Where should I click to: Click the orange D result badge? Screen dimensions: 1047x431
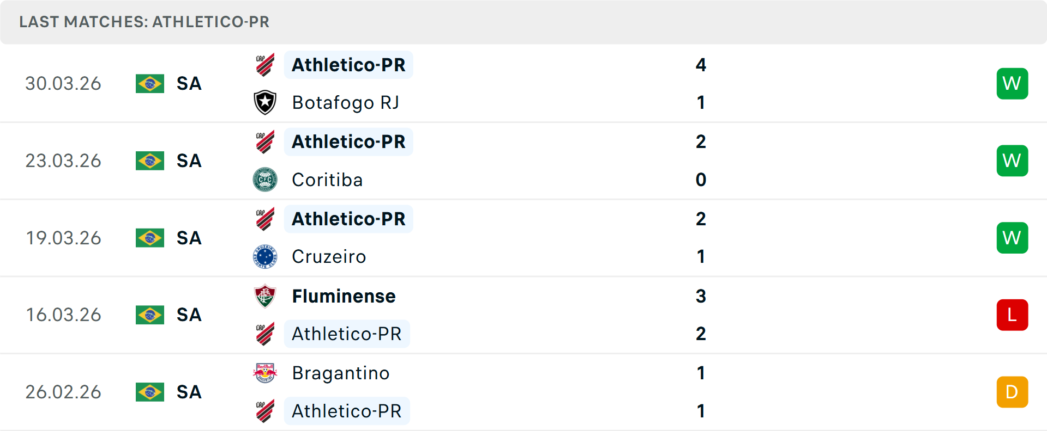point(1012,392)
